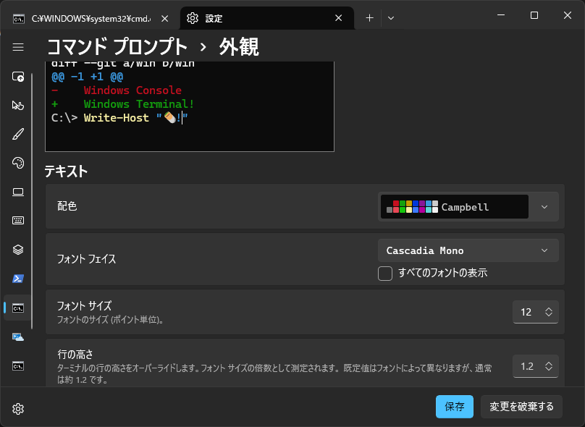The image size is (585, 427).
Task: Click the font size spin arrows
Action: click(x=549, y=312)
